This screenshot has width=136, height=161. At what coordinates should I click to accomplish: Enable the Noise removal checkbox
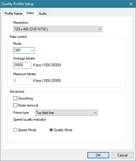click(x=15, y=105)
